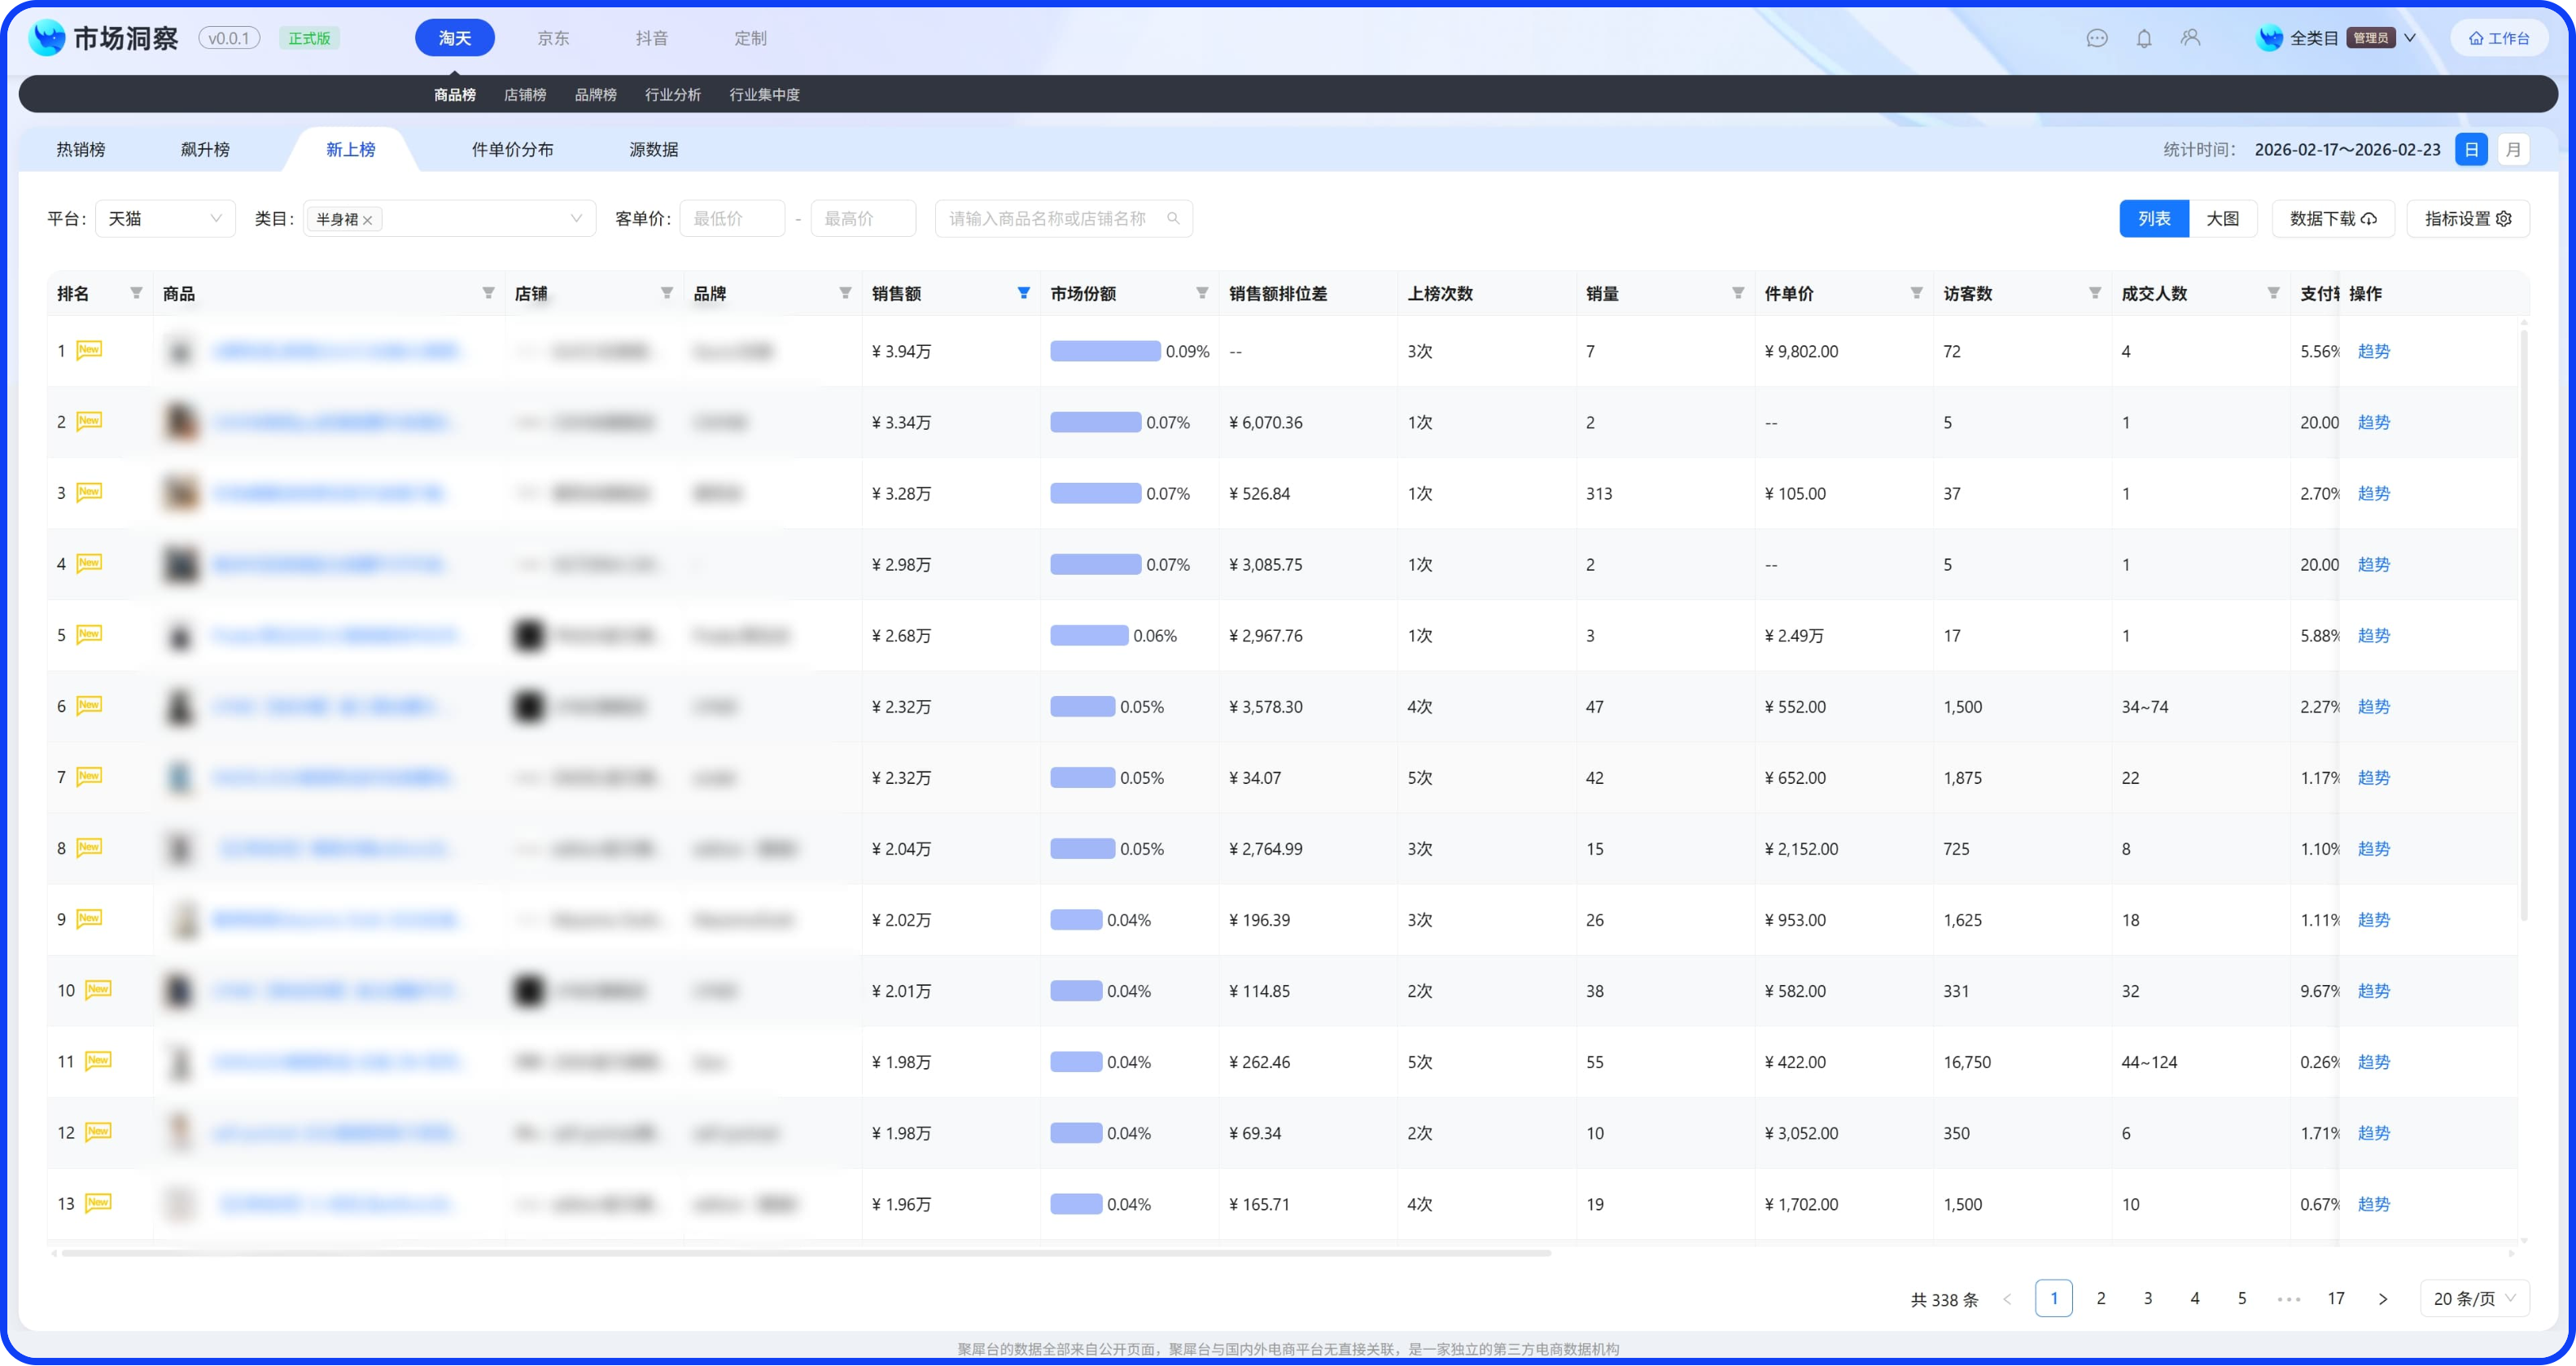Open 趋势 link for rank 1
This screenshot has height=1366, width=2576.
tap(2373, 351)
